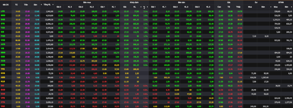The width and height of the screenshot is (293, 108).
Task: Sort by Sàn floor price header
Action: click(x=35, y=5)
